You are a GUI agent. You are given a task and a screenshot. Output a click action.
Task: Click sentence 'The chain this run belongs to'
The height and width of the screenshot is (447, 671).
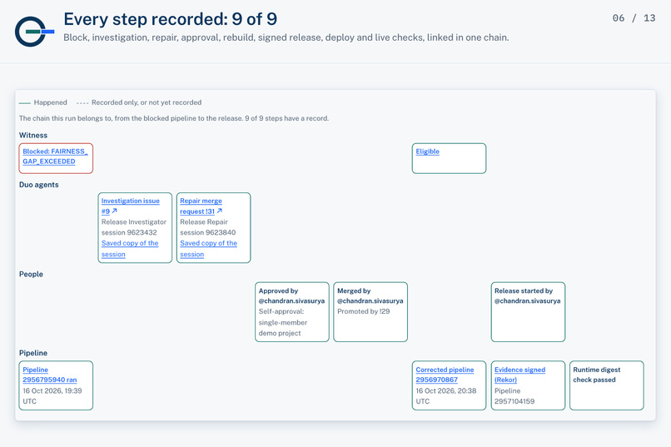pyautogui.click(x=174, y=118)
